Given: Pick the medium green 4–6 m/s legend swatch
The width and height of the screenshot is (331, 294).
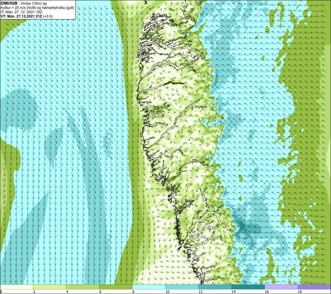Looking at the screenshot, I should tap(83, 287).
